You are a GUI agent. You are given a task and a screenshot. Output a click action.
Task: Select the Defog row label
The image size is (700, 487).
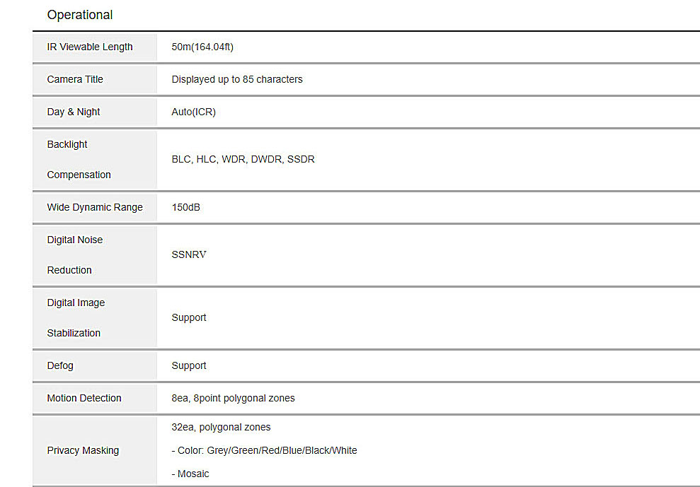[x=60, y=365]
